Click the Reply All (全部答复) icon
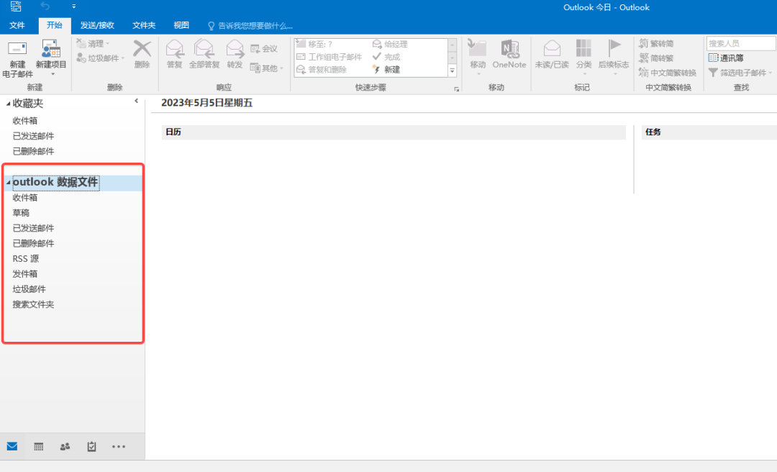Viewport: 777px width, 472px height. pyautogui.click(x=204, y=49)
